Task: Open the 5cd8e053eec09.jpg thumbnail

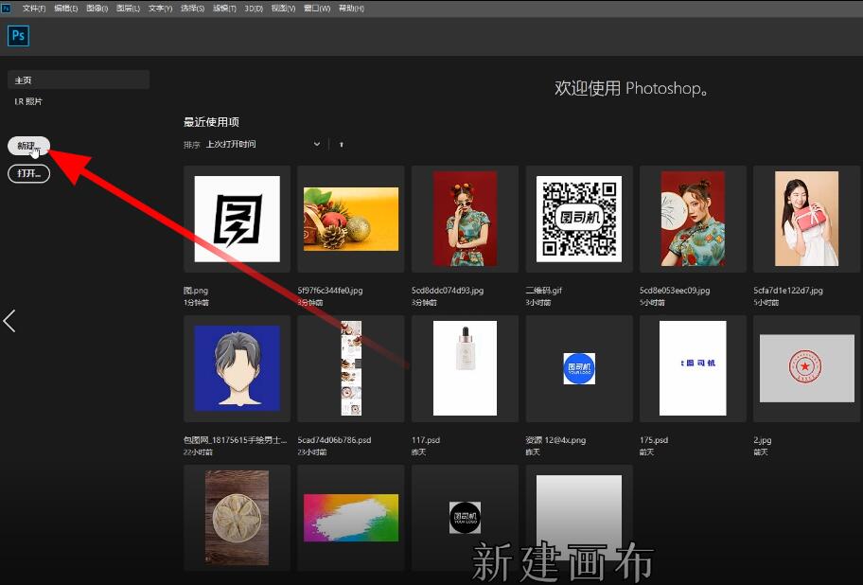Action: tap(693, 219)
